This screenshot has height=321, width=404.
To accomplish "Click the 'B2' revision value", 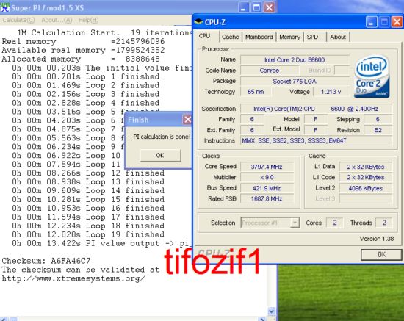I will pos(378,130).
